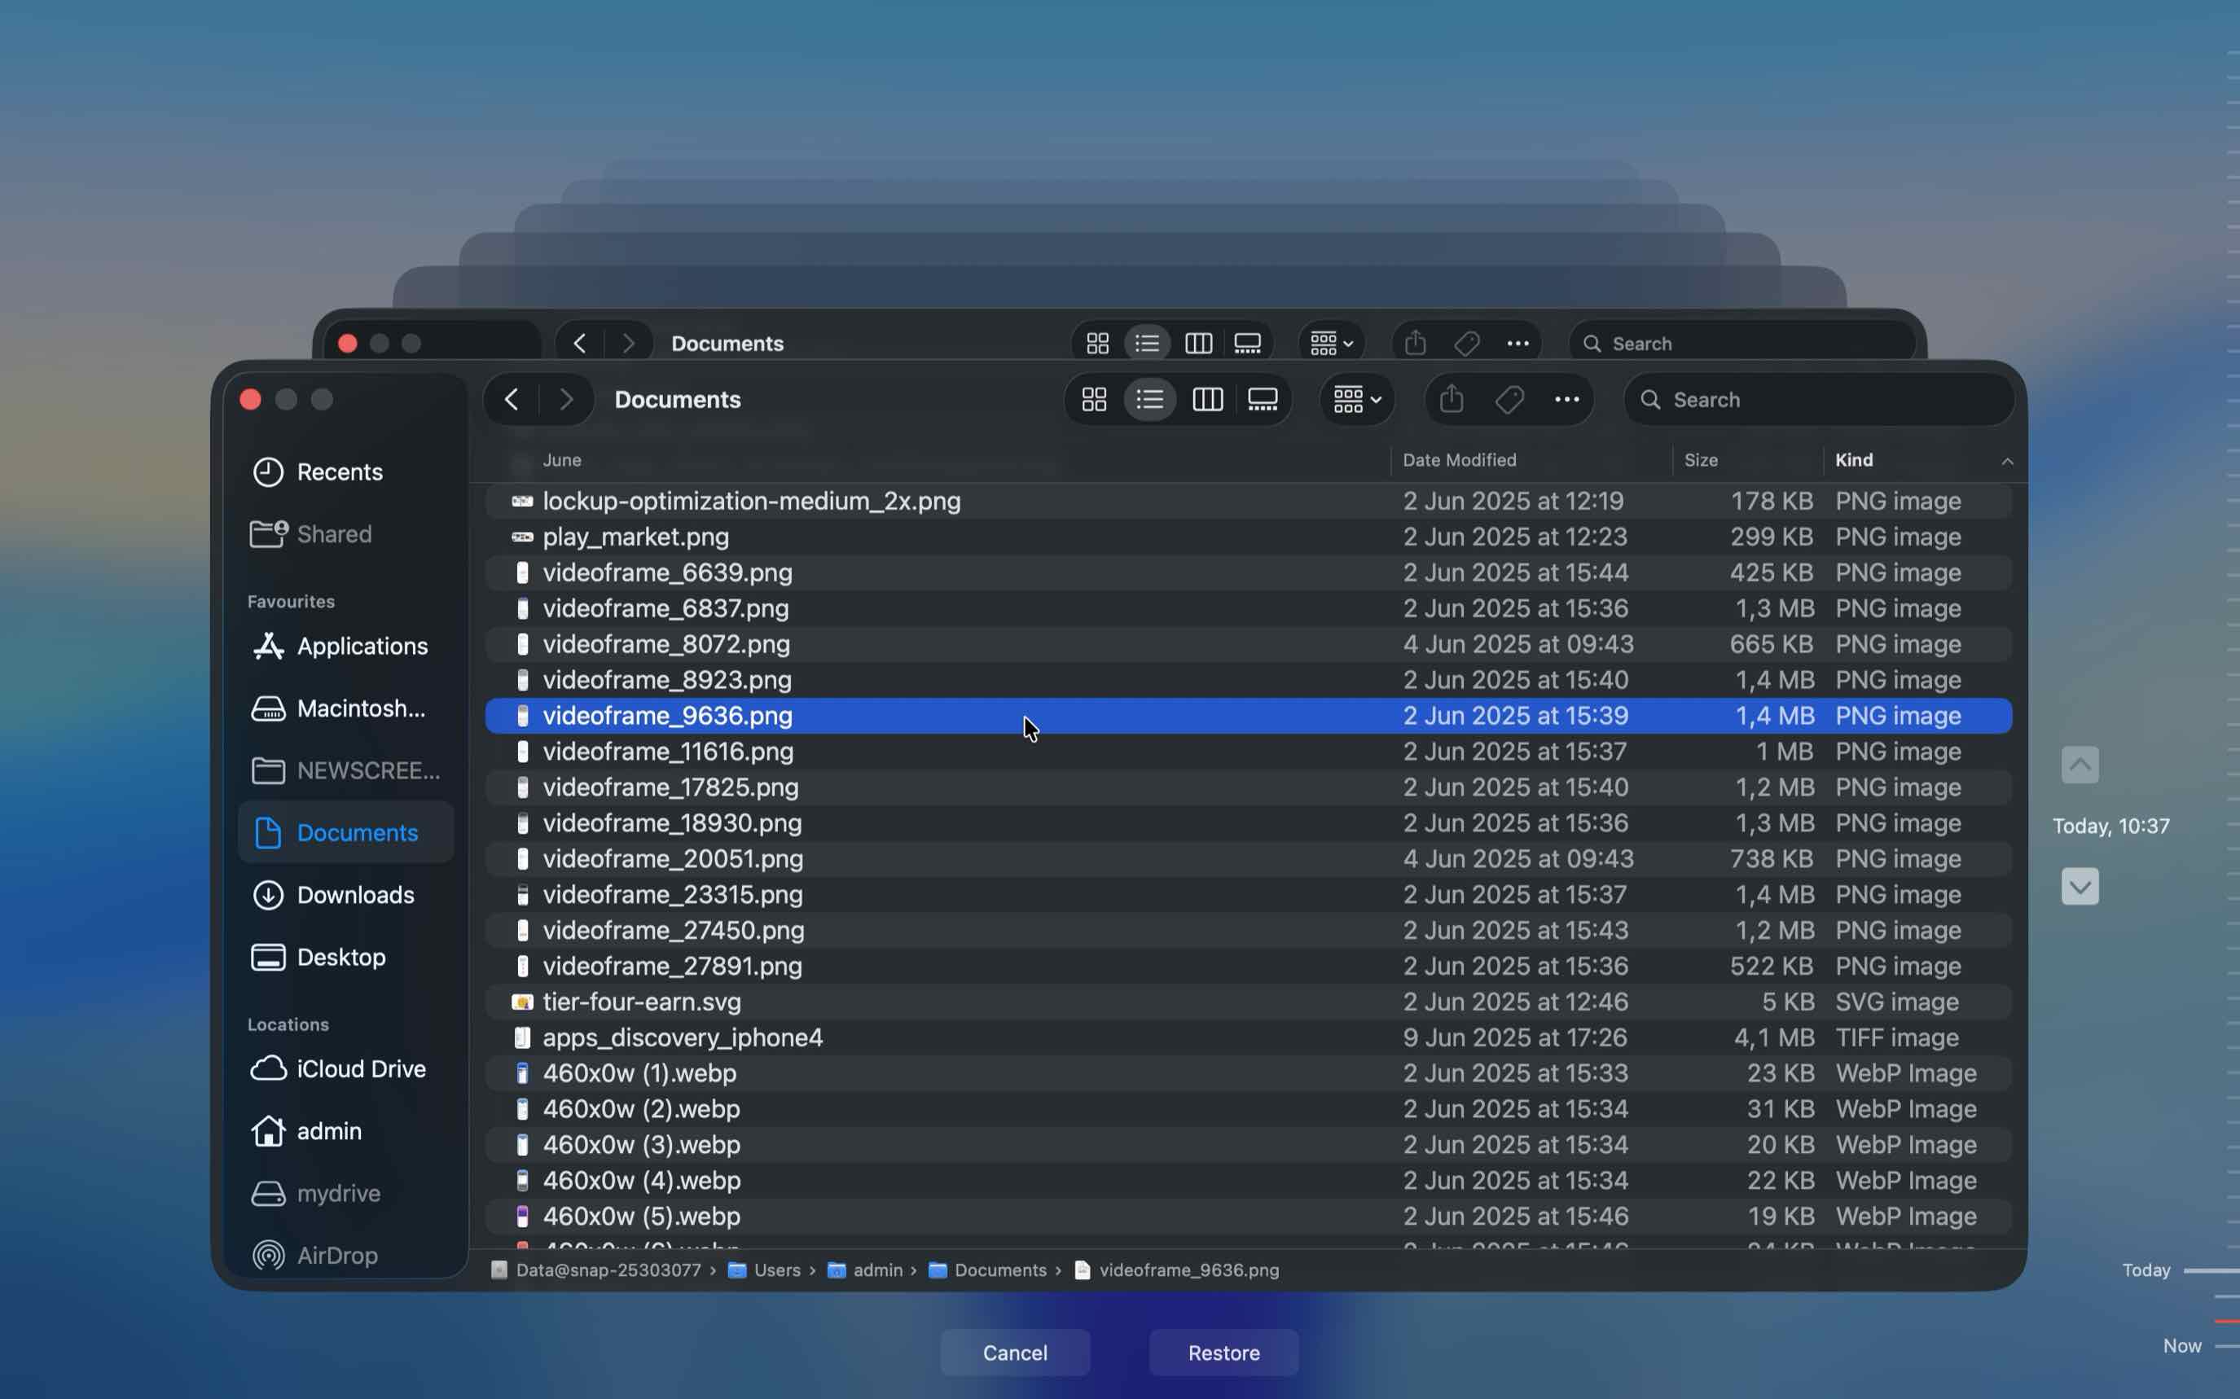Click the back navigation arrow
Viewport: 2240px width, 1399px height.
[x=512, y=399]
